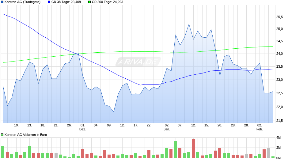The image size is (288, 161).
Task: Click the 4M volume axis label
Action: pos(279,138)
